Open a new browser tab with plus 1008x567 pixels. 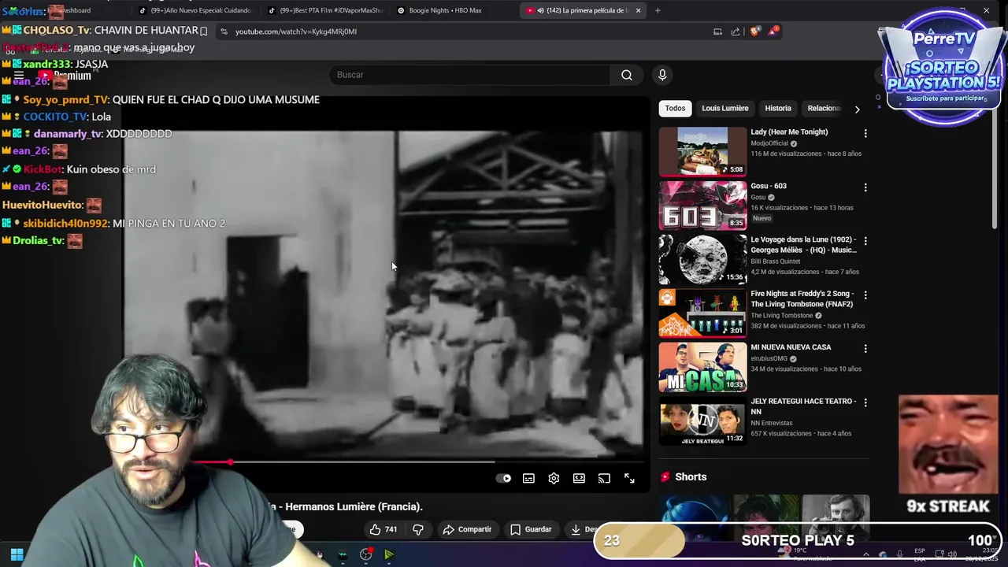[658, 10]
